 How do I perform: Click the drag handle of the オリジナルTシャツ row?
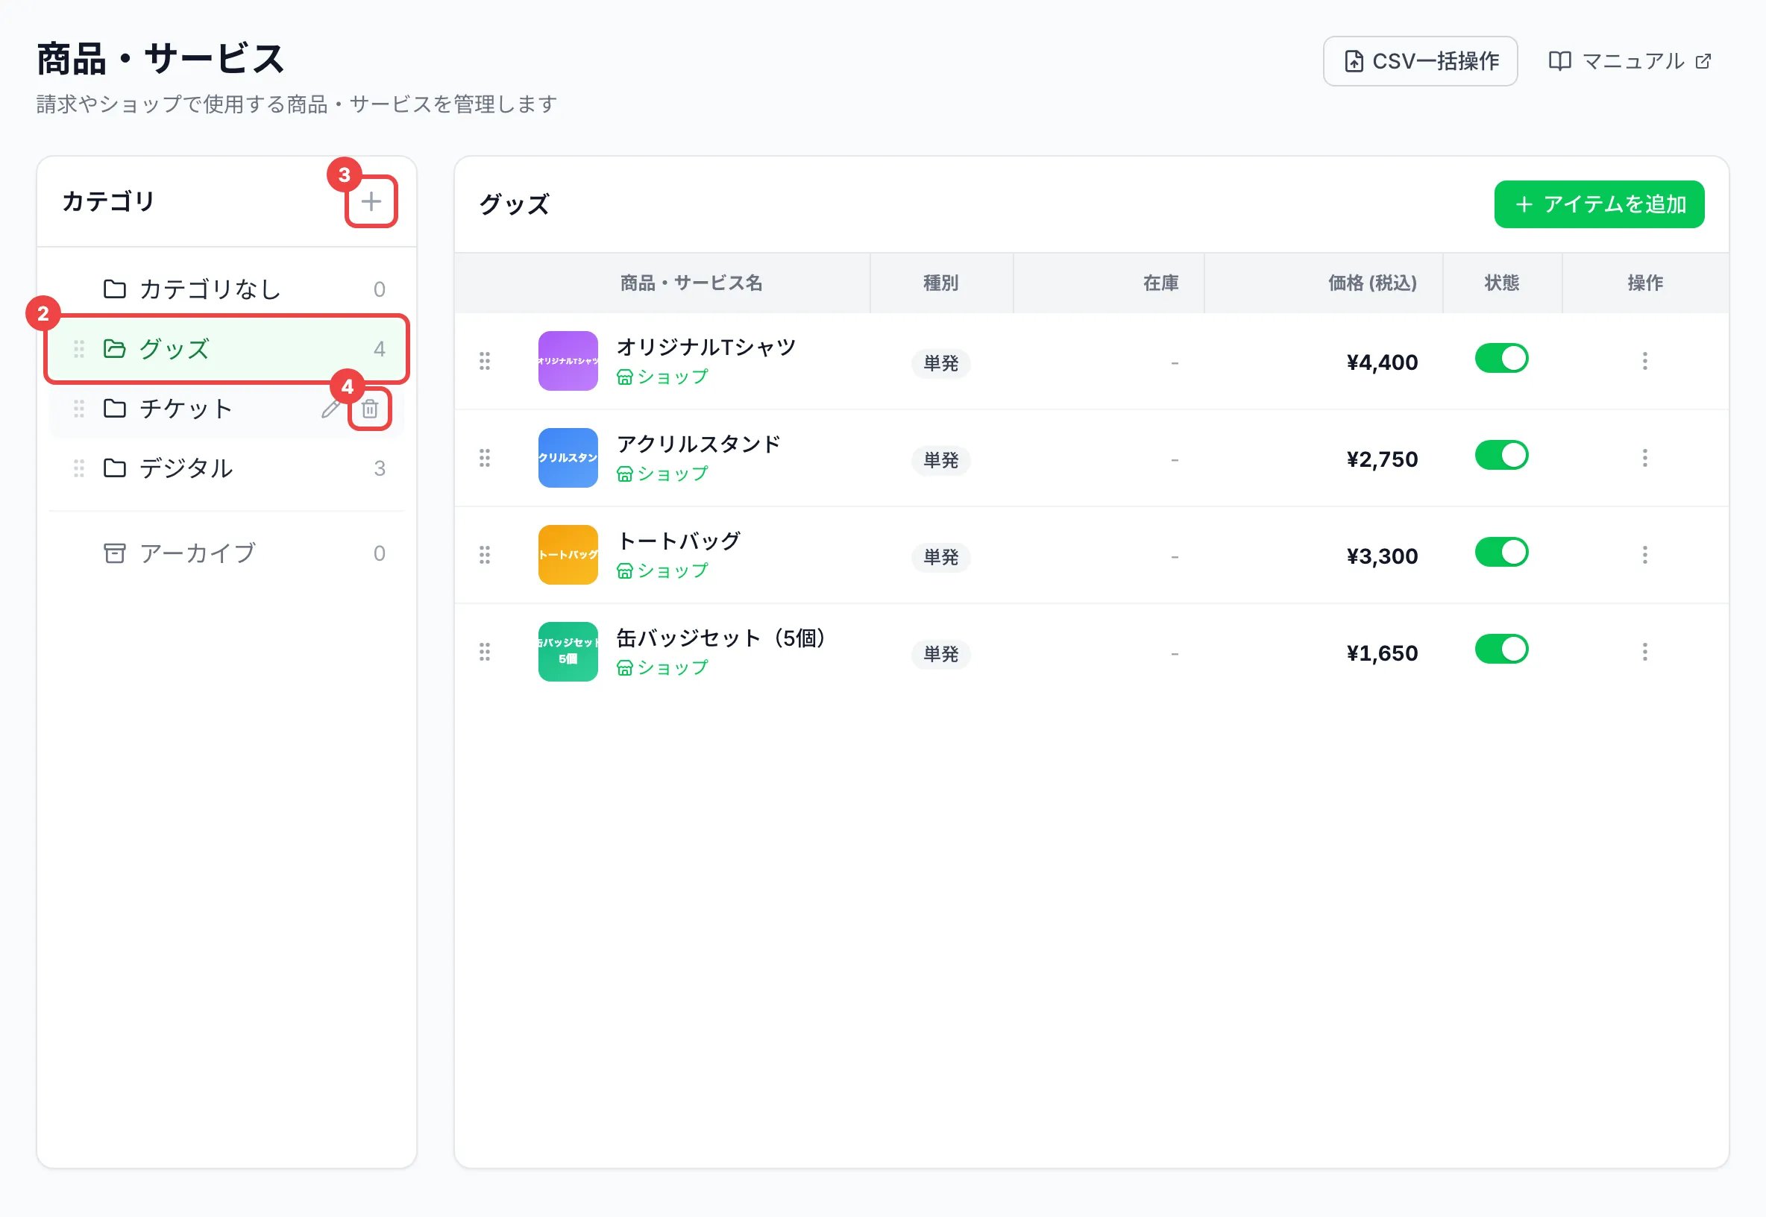tap(485, 361)
